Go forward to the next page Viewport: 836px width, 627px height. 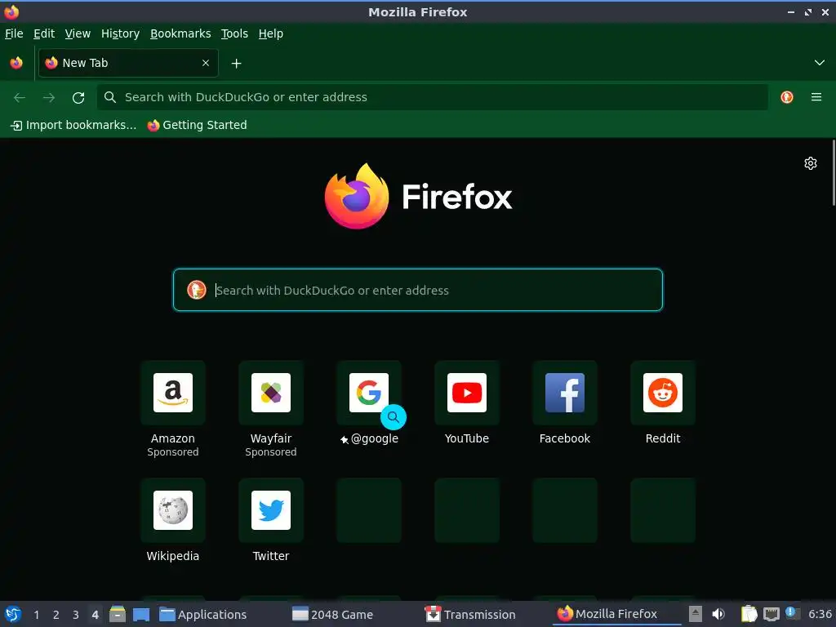(x=49, y=97)
